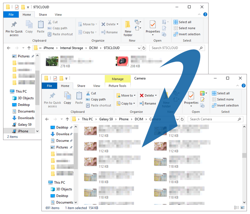The width and height of the screenshot is (250, 214).
Task: Click Pin to Quick access in Camera window
Action: 52,100
